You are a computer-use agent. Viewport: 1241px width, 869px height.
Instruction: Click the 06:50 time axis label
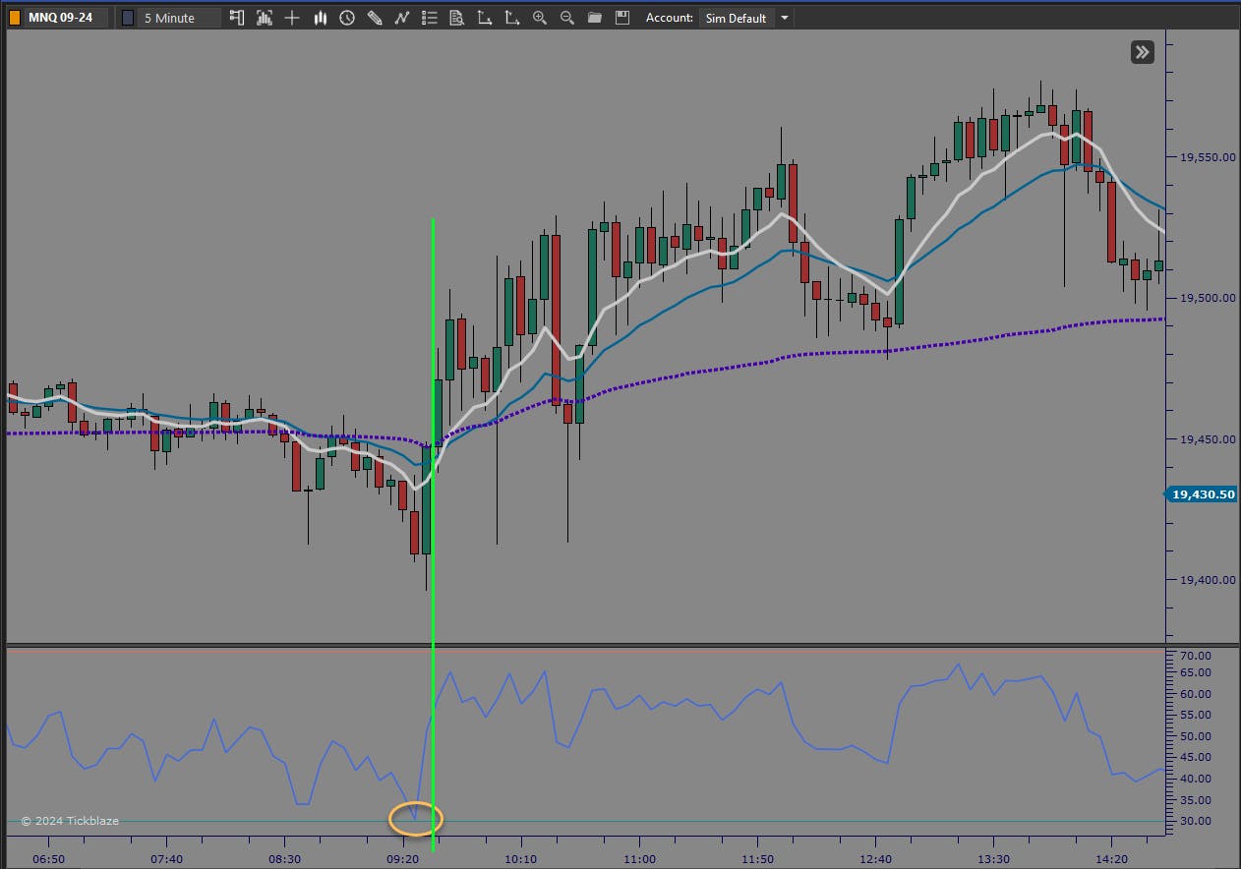(x=49, y=858)
